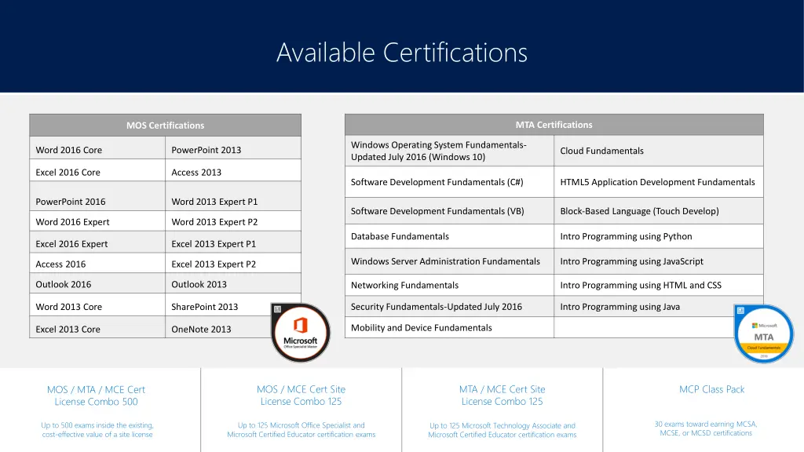
Task: Click Windows Operating System Fundamentals cell
Action: click(x=449, y=151)
